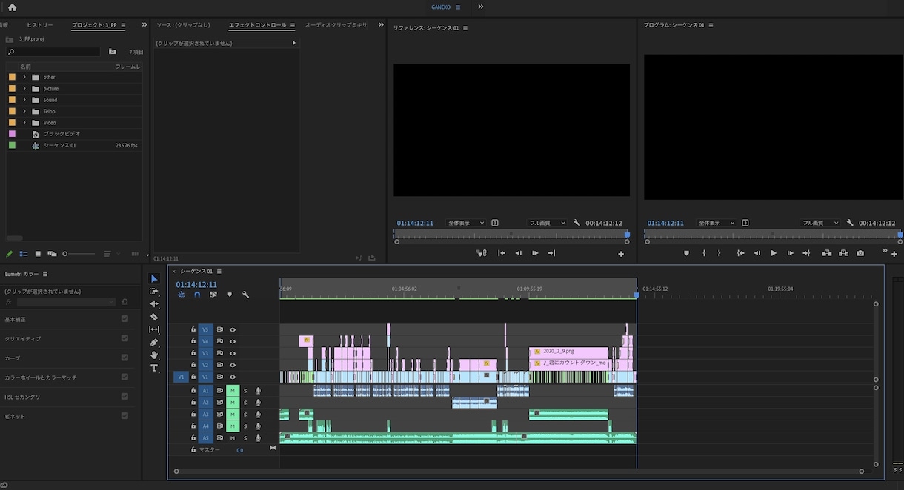Image resolution: width=904 pixels, height=490 pixels.
Task: Activate the Pen tool
Action: pyautogui.click(x=154, y=342)
